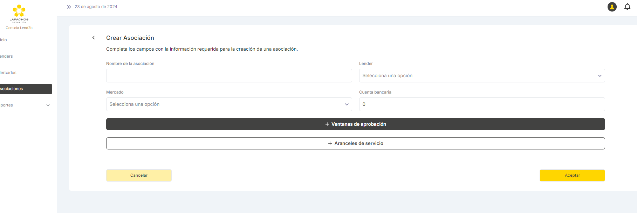The image size is (637, 213).
Task: Open the Lender dropdown
Action: [x=481, y=76]
